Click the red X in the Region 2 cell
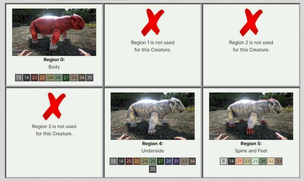The image size is (304, 181). click(251, 22)
